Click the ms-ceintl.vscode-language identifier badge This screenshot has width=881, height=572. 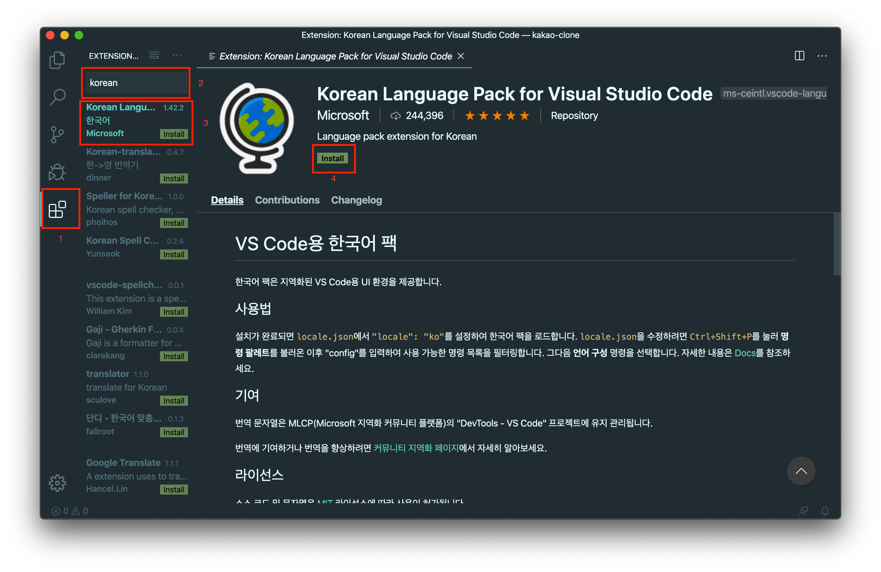[774, 94]
